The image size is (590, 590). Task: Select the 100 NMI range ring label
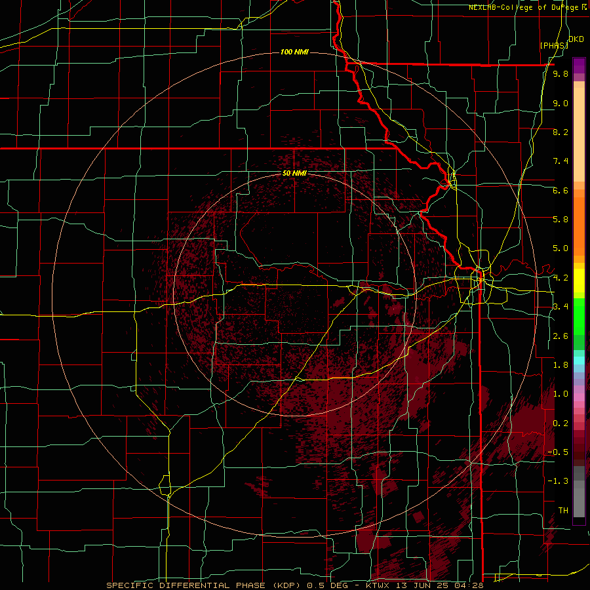click(x=294, y=52)
